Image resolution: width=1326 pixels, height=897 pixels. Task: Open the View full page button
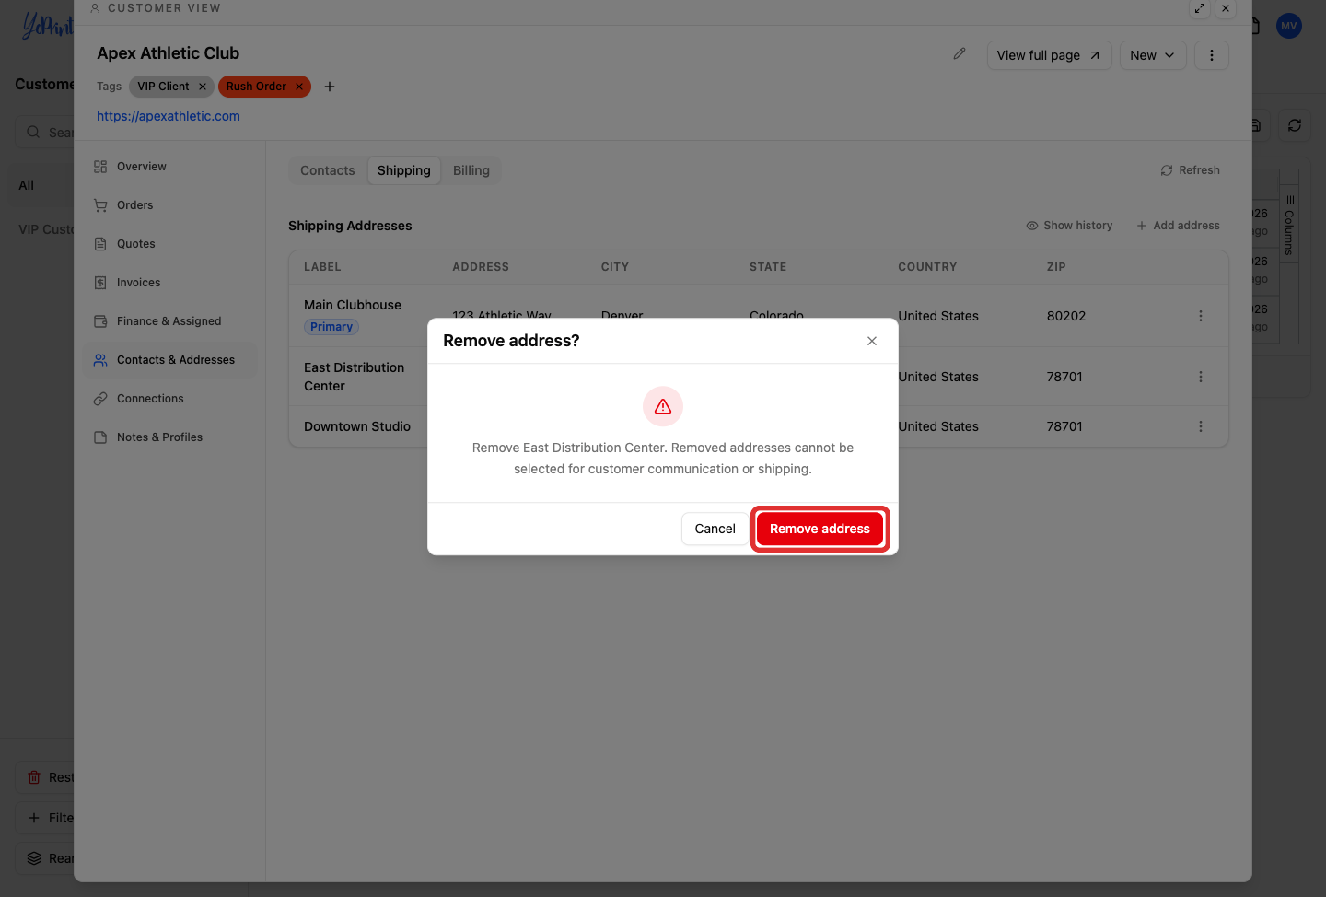[1049, 55]
